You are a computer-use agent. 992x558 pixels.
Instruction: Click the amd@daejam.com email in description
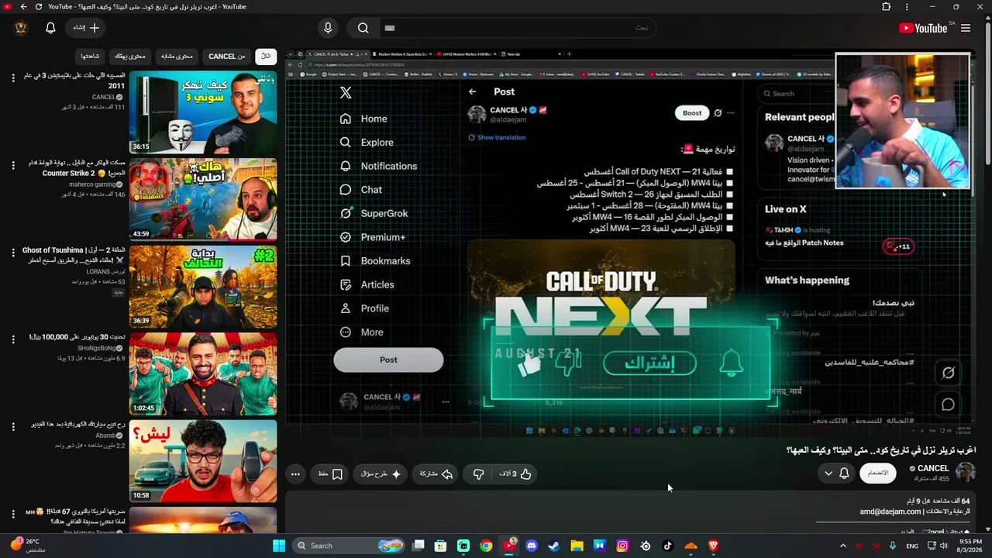click(890, 511)
